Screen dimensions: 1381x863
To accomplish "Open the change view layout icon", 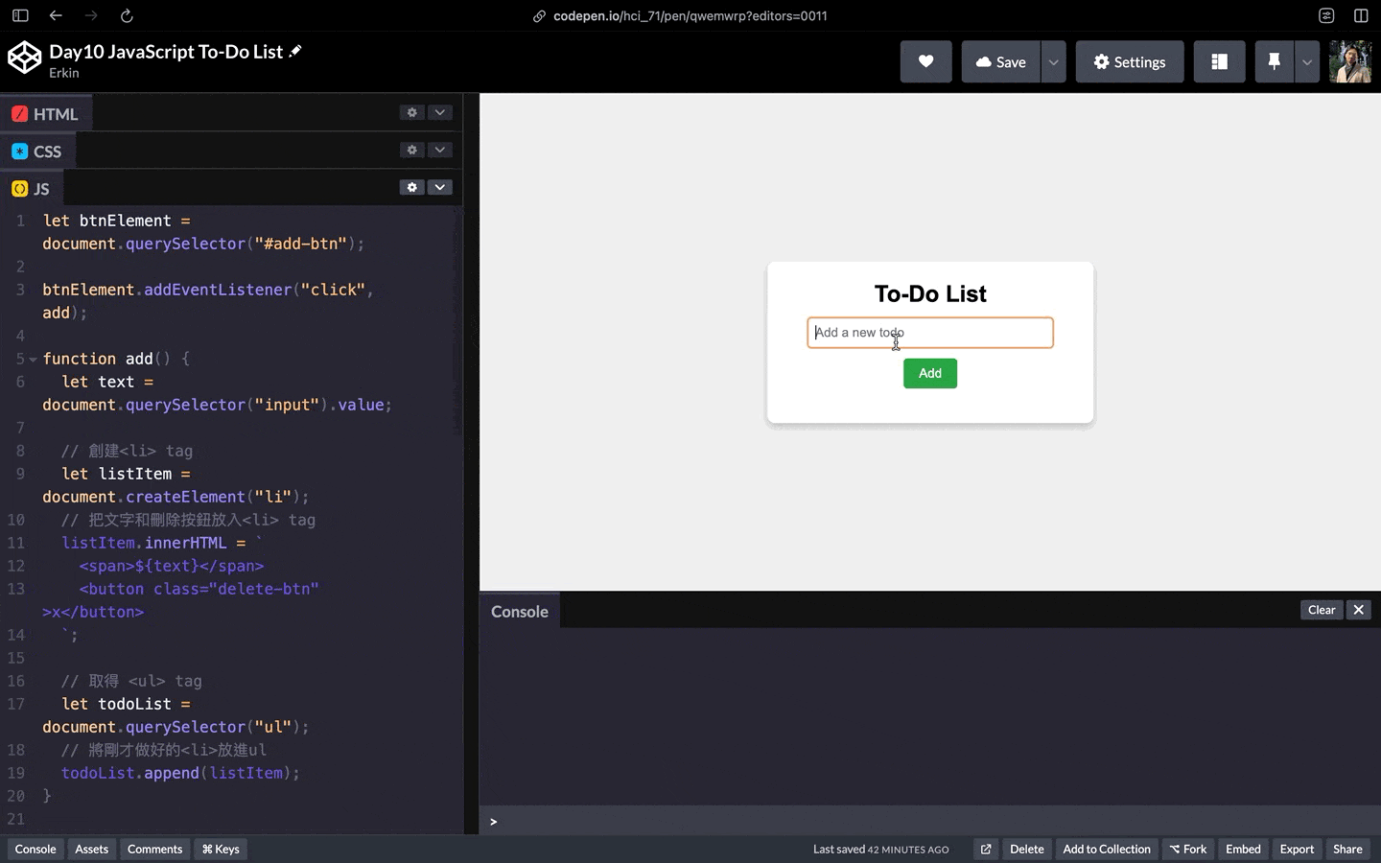I will [x=1219, y=62].
